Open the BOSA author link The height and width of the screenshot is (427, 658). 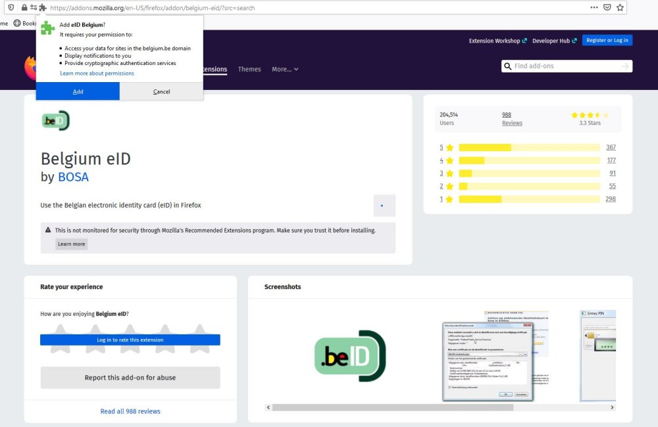[x=73, y=177]
